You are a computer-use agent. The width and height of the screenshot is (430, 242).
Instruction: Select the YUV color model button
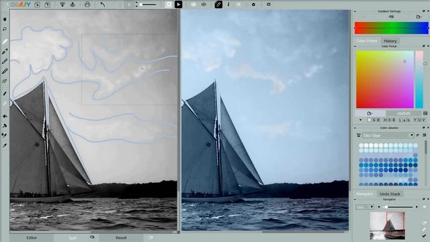pos(419,120)
